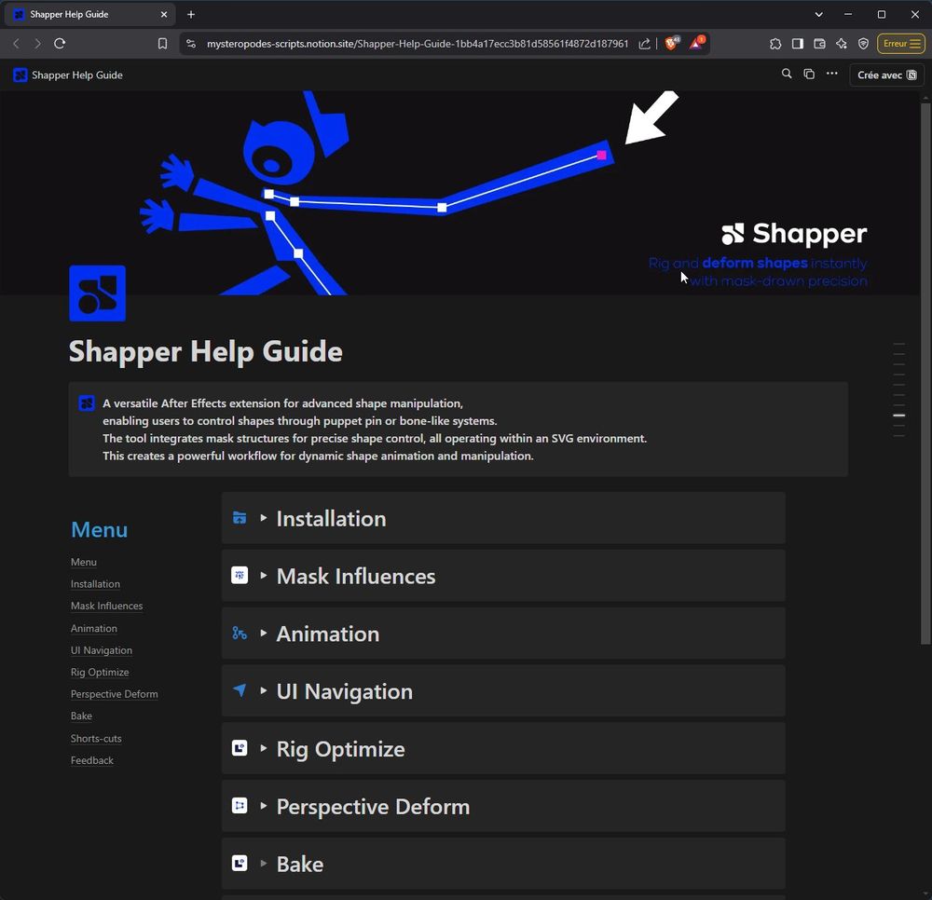Image resolution: width=932 pixels, height=900 pixels.
Task: Jump to Bake in side menu
Action: [x=81, y=716]
